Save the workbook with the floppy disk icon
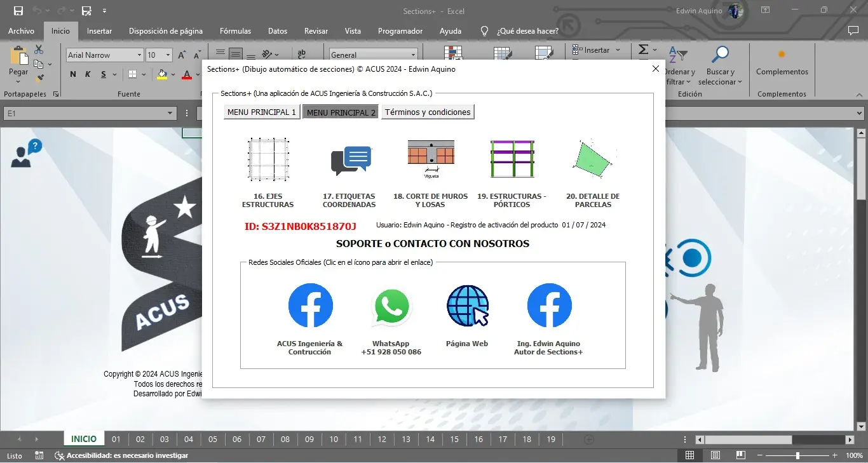The image size is (868, 463). [x=18, y=11]
